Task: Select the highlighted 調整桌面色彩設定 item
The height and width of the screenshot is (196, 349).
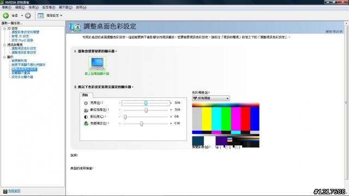Action: [24, 69]
